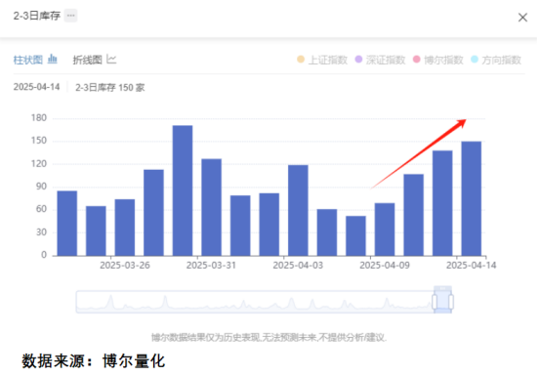539x376 pixels.
Task: Toggle the 博尔指数 legend series
Action: point(437,60)
